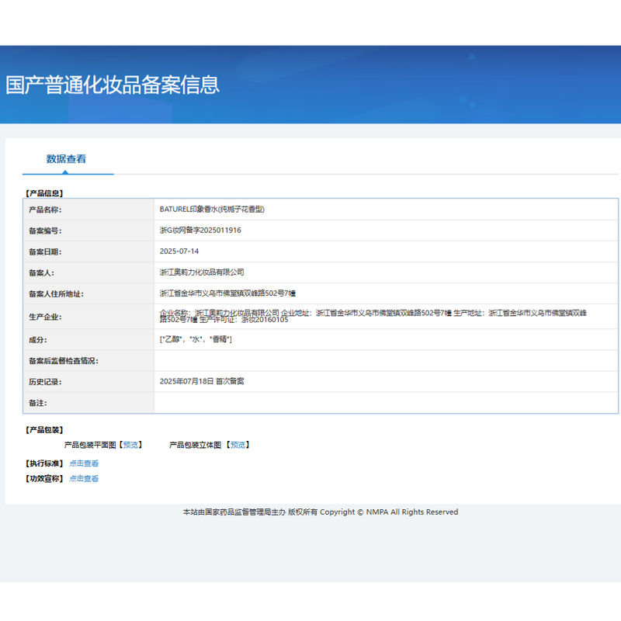The height and width of the screenshot is (621, 621).
Task: Open 预览 link for 产品包装立体图
Action: 238,445
